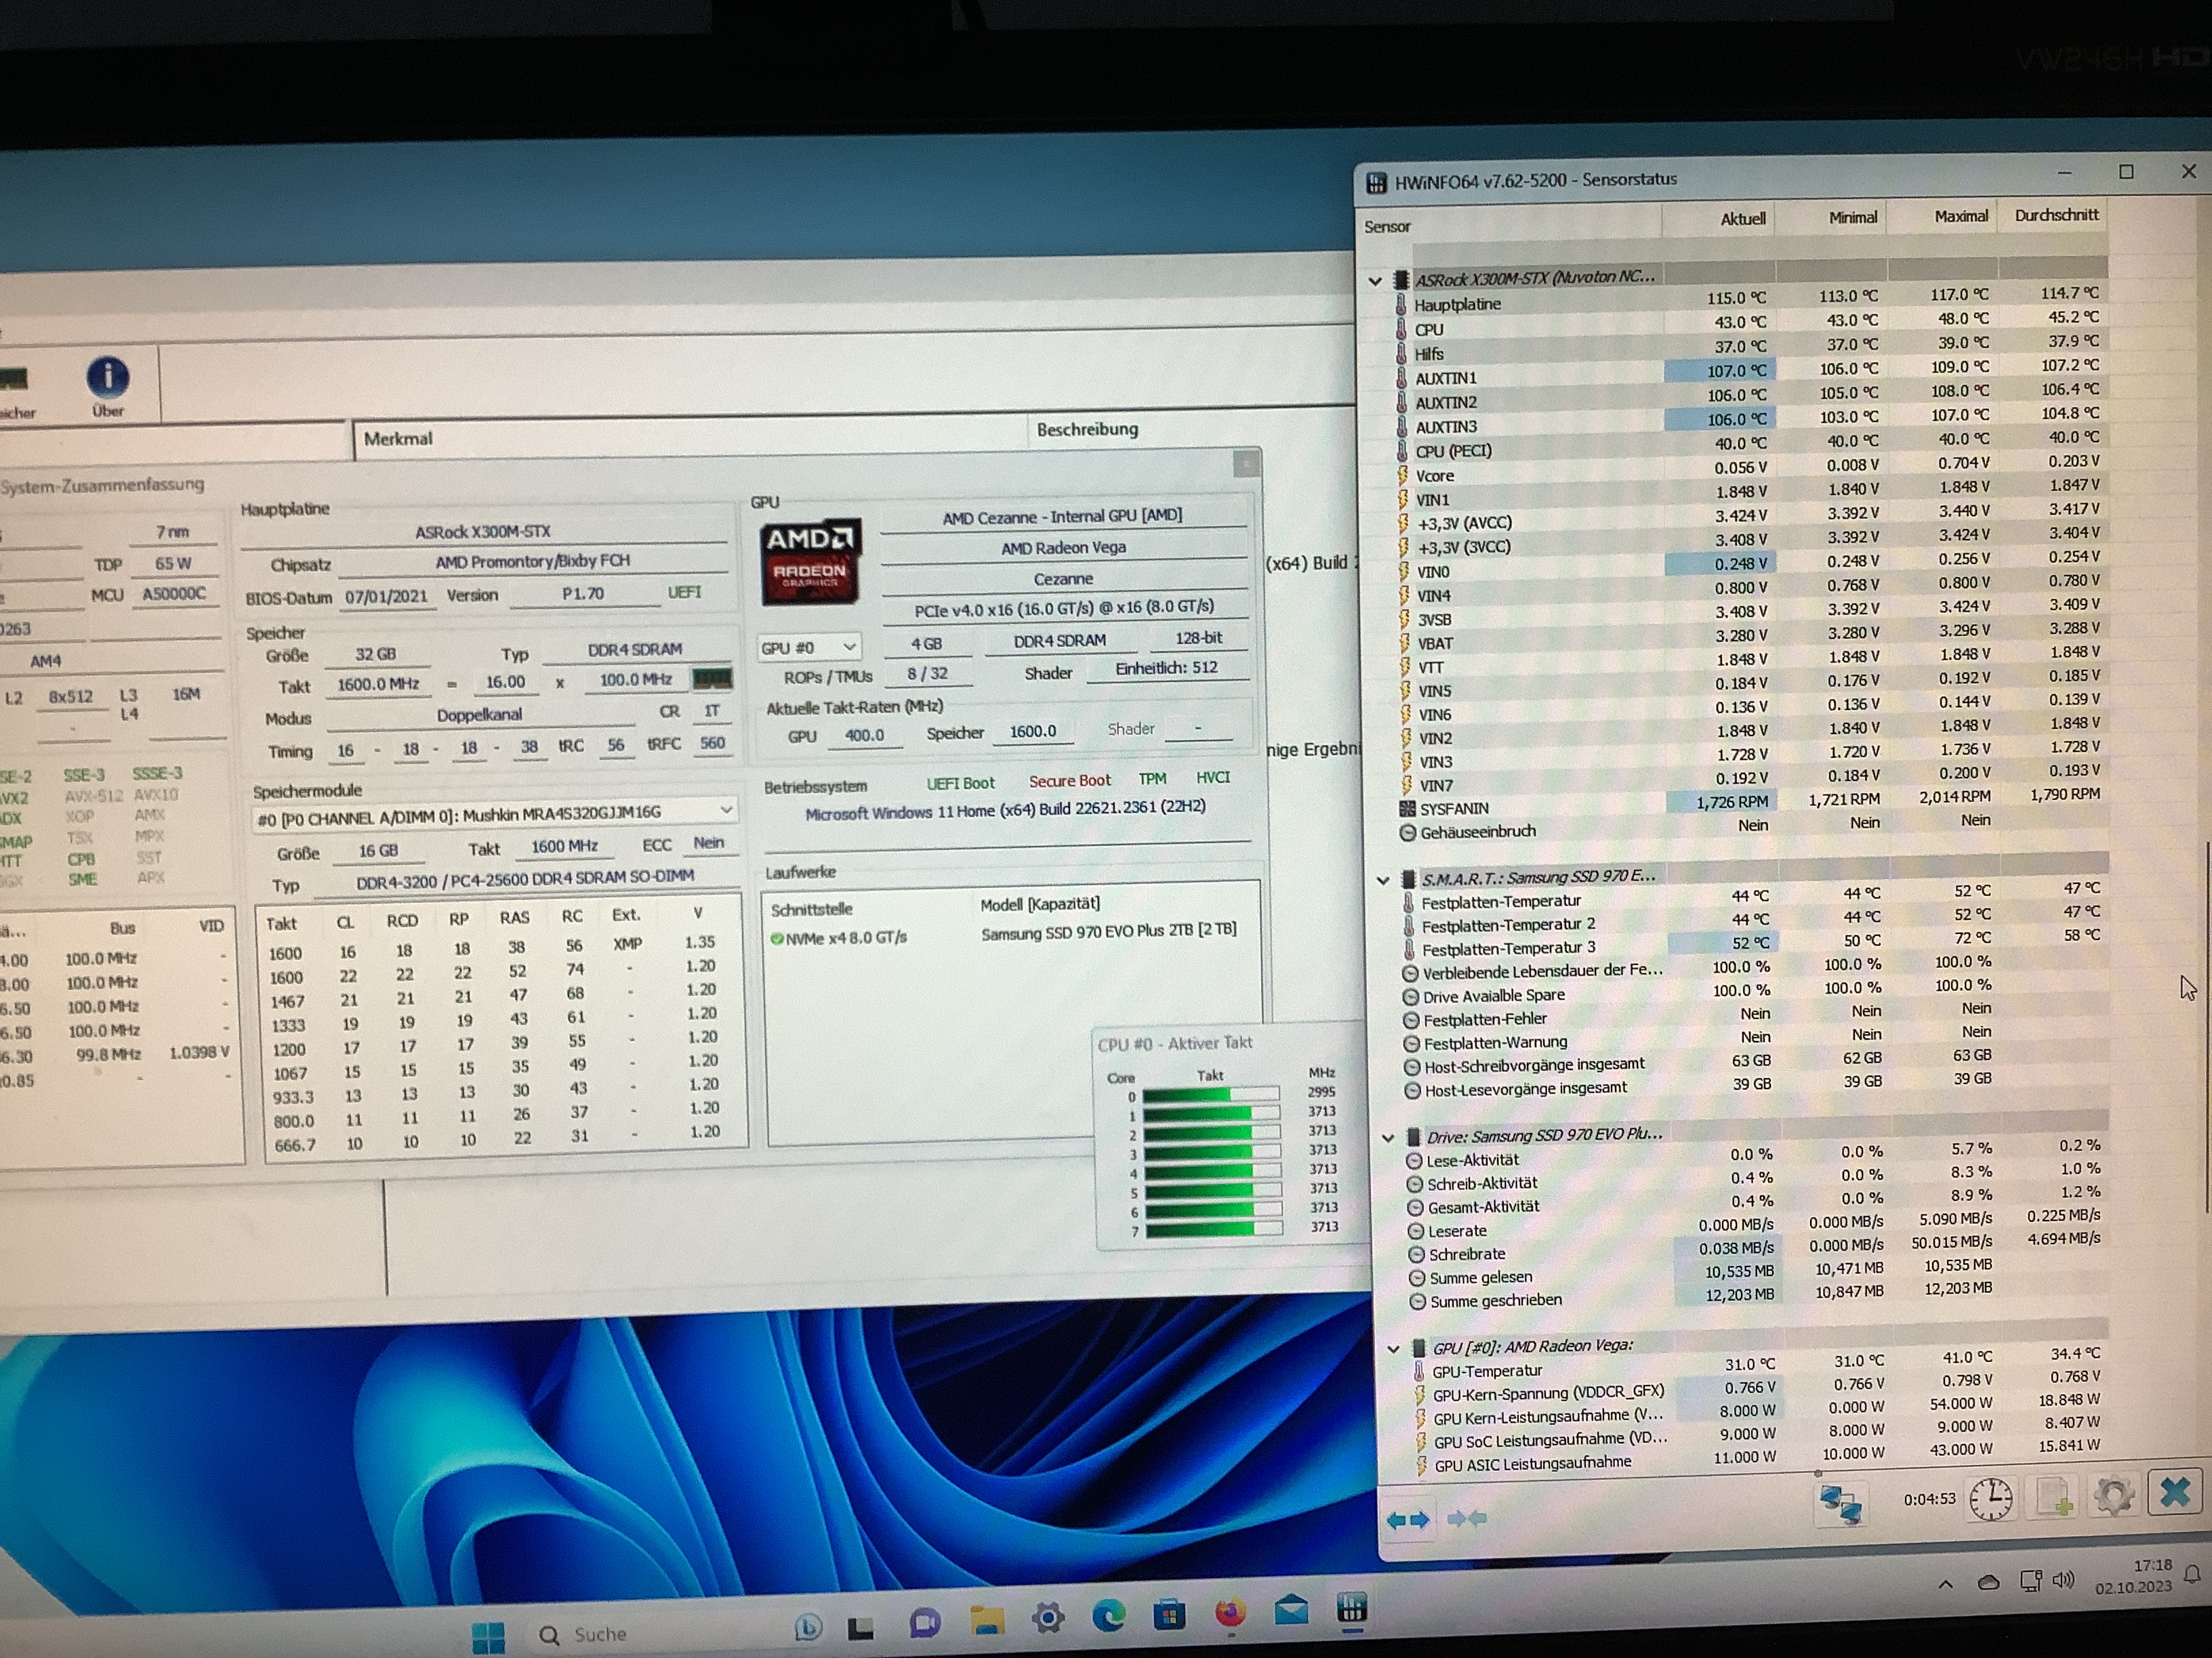Click the volume icon in system tray
This screenshot has width=2212, height=1658.
(x=2062, y=1580)
